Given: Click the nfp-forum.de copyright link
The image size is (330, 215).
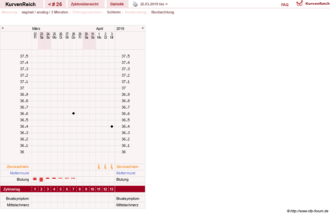Looking at the screenshot, I should [x=307, y=211].
